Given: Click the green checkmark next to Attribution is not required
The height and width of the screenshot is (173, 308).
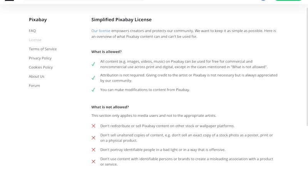Looking at the screenshot, I should 93,78.
